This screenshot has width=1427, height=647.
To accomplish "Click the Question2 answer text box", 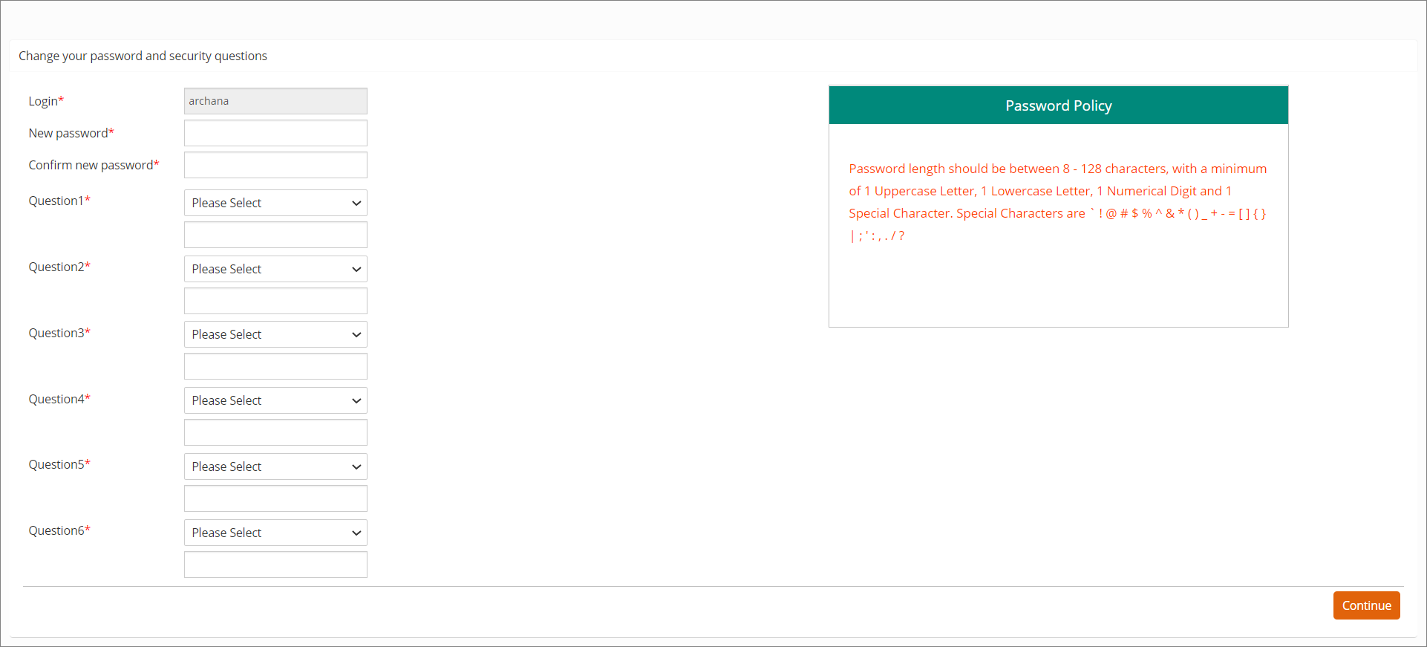I will click(275, 301).
